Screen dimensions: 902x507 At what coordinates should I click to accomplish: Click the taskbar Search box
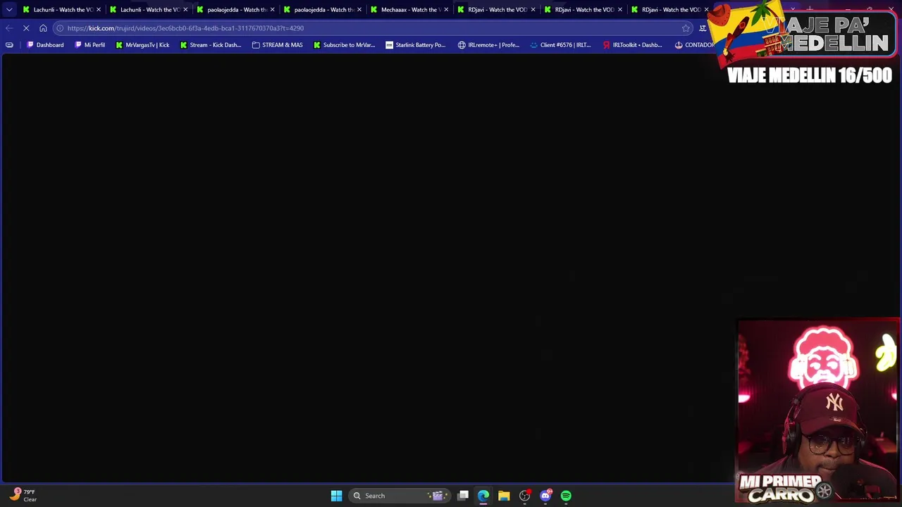400,496
